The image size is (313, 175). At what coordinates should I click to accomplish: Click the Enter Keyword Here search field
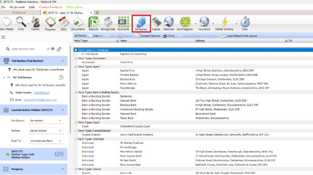(x=28, y=49)
